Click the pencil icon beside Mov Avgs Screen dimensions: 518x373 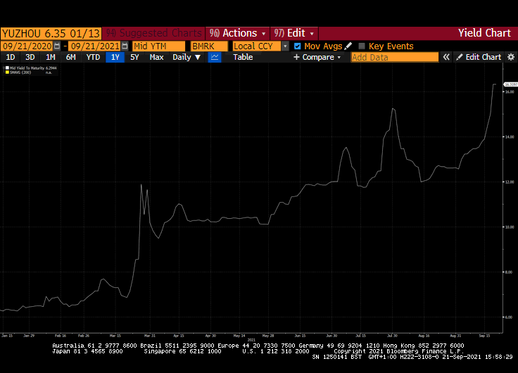point(348,46)
